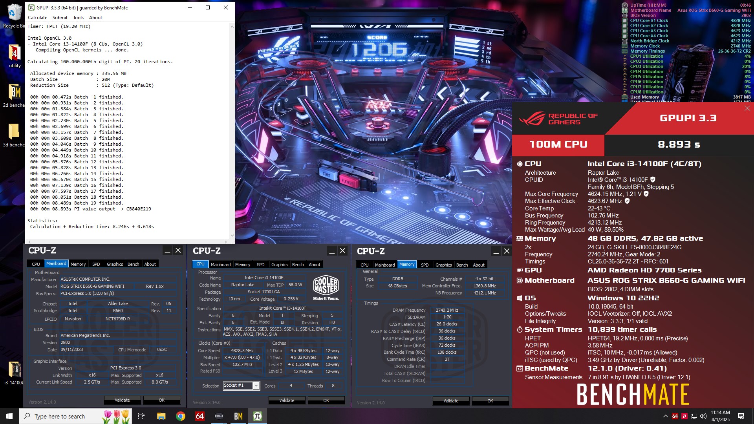754x424 pixels.
Task: Click the taskbar search box
Action: [76, 416]
